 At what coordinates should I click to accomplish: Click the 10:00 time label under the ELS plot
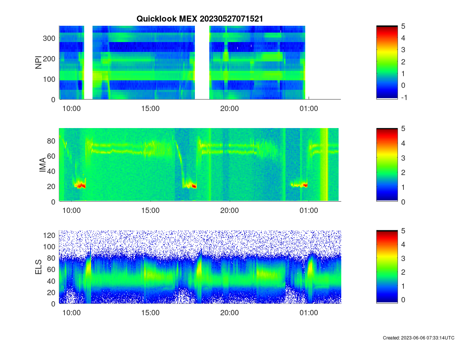71,313
